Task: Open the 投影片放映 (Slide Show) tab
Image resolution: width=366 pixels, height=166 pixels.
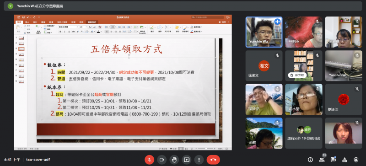Action: [x=62, y=22]
